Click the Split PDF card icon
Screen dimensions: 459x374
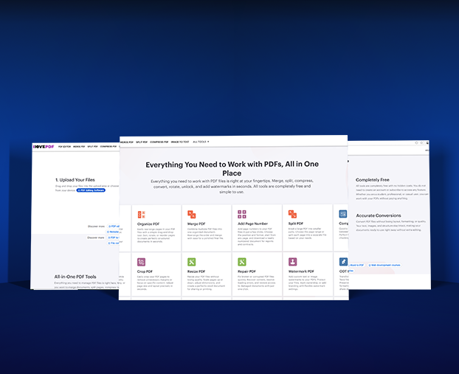[x=292, y=214]
